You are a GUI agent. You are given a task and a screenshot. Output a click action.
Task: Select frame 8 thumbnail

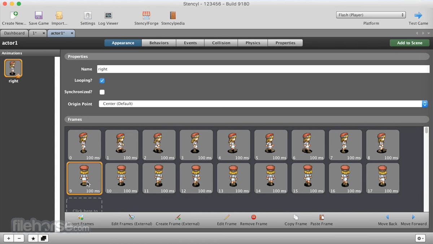coord(383,145)
